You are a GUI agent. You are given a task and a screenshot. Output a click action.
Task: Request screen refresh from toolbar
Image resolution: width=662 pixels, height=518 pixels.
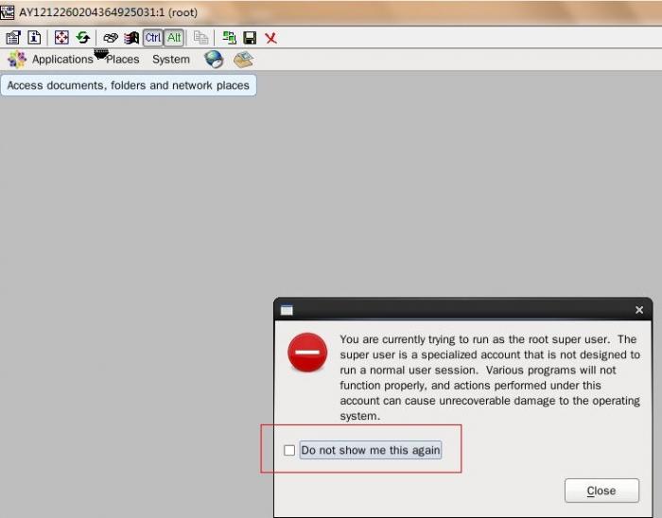83,38
